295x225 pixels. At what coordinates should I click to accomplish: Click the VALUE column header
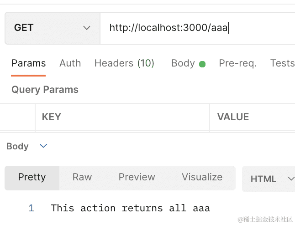click(233, 117)
